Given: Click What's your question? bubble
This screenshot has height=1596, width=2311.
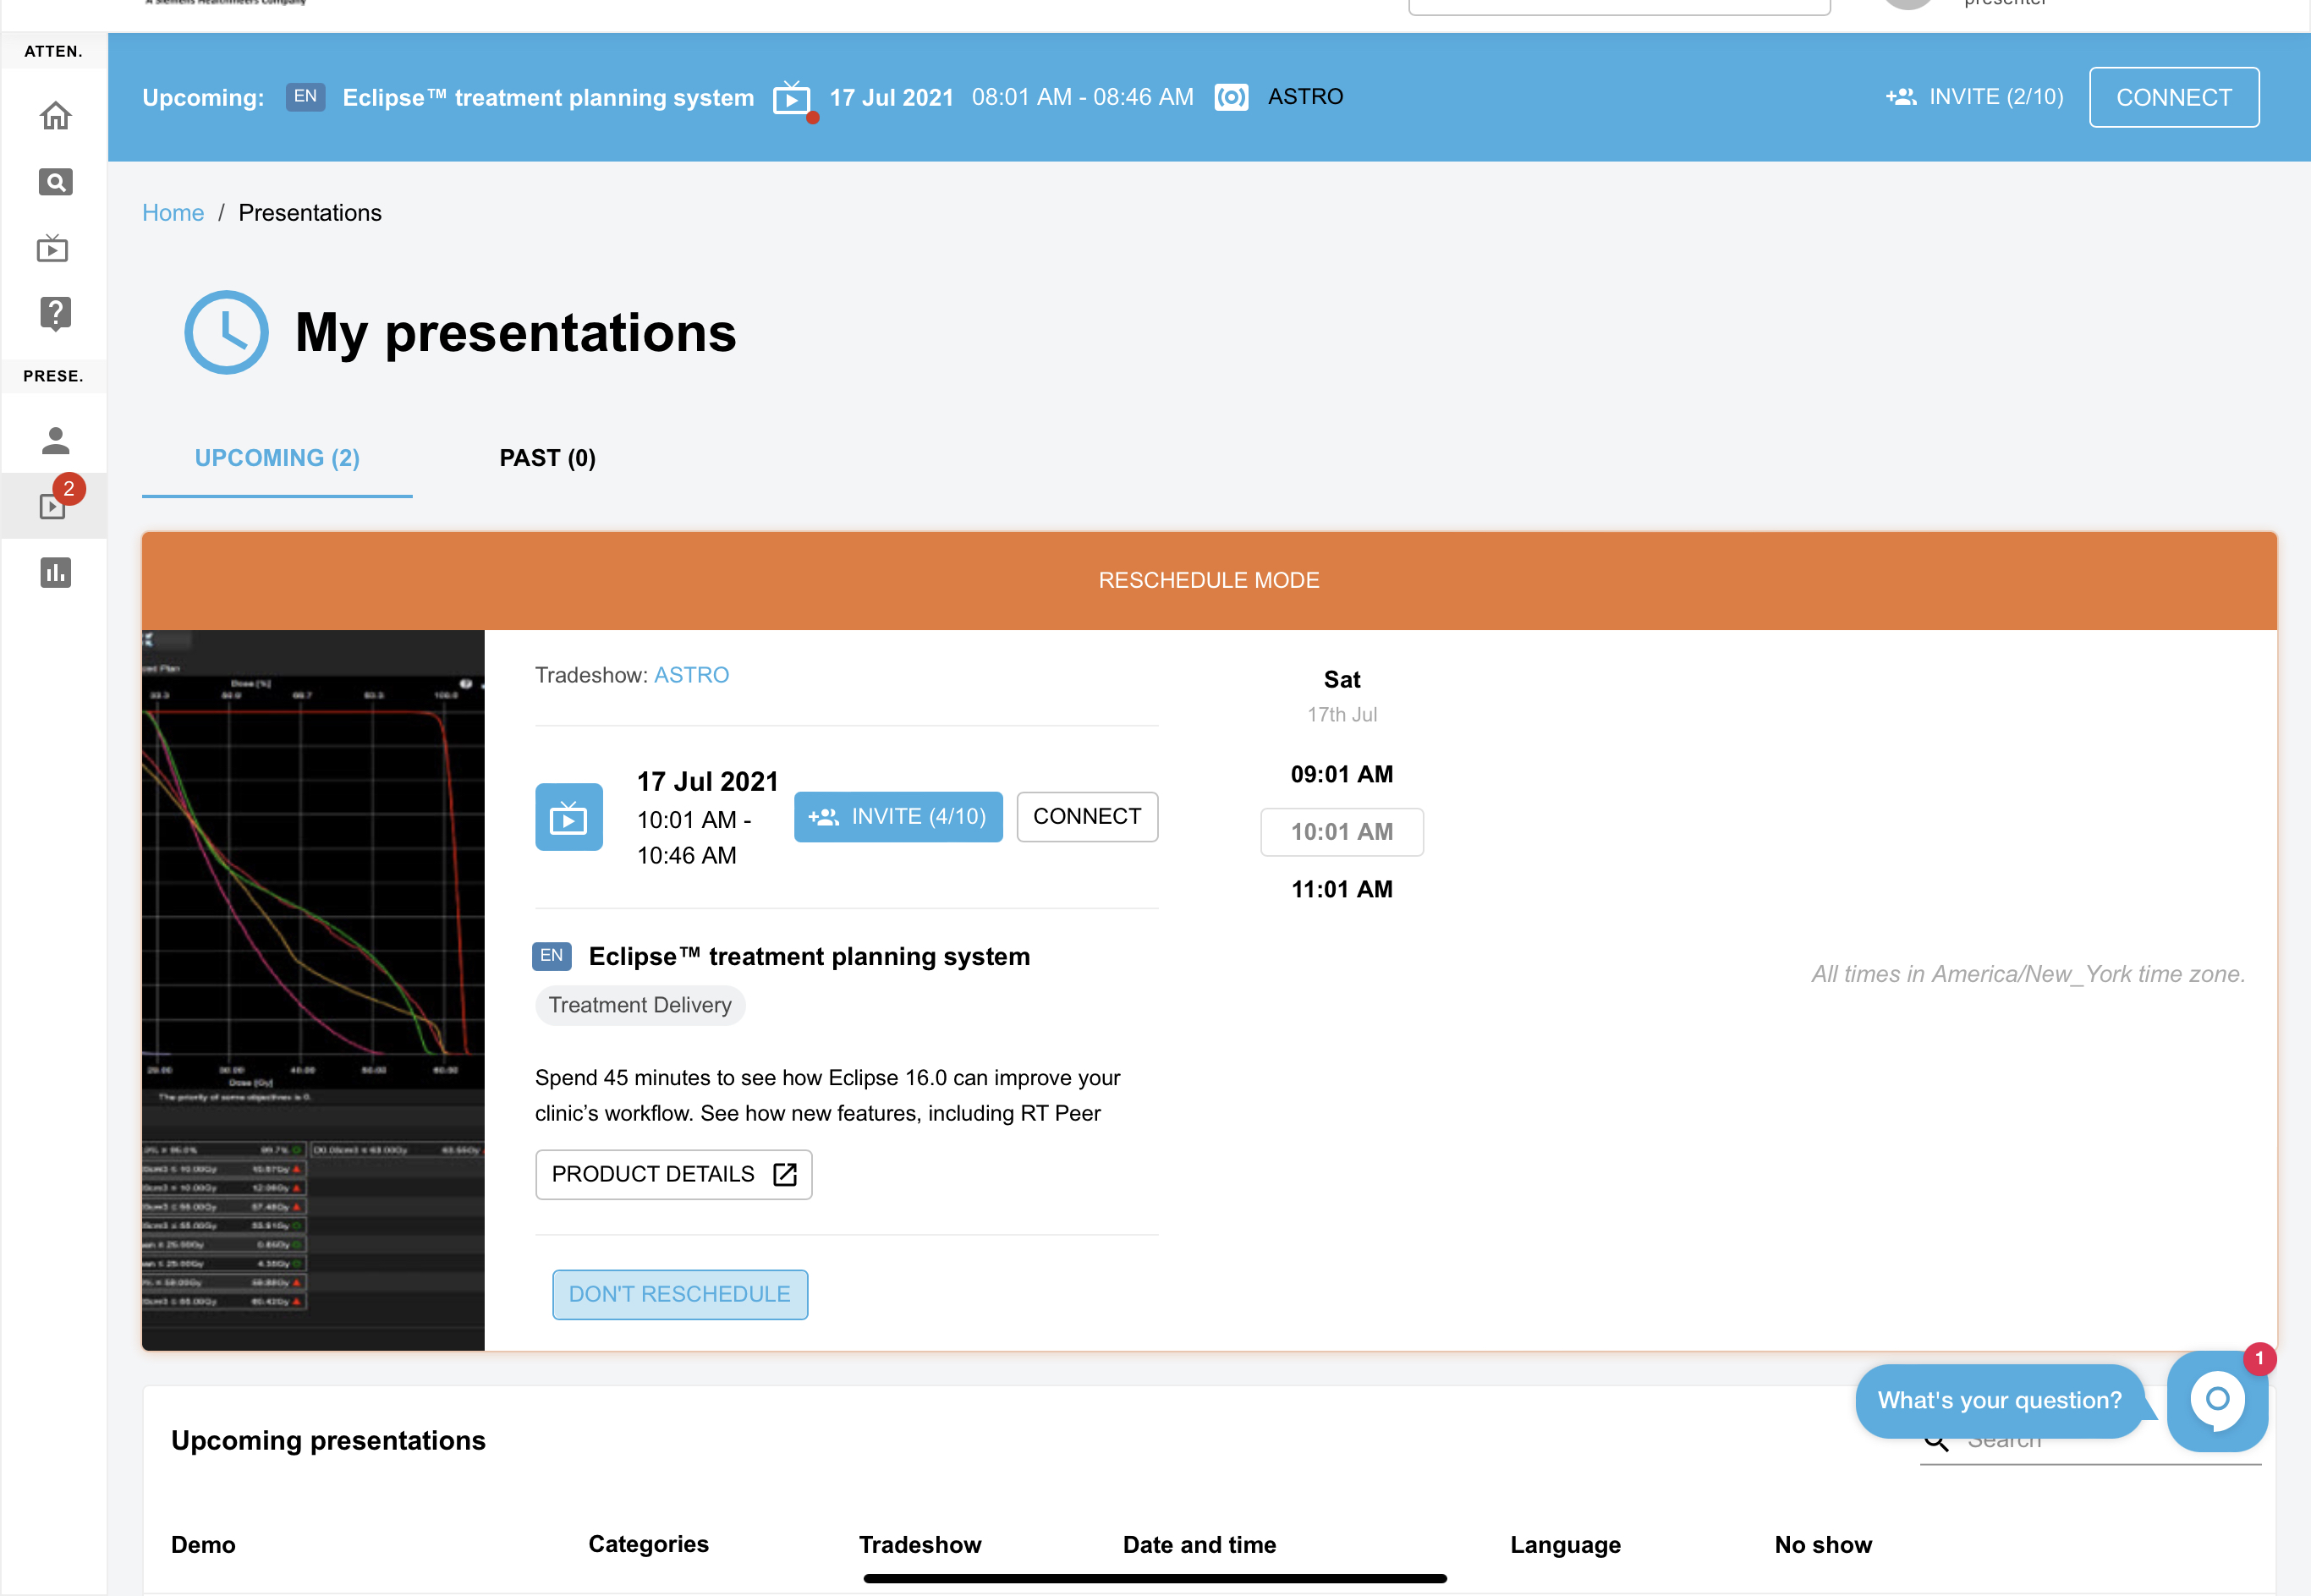Looking at the screenshot, I should [x=1998, y=1400].
